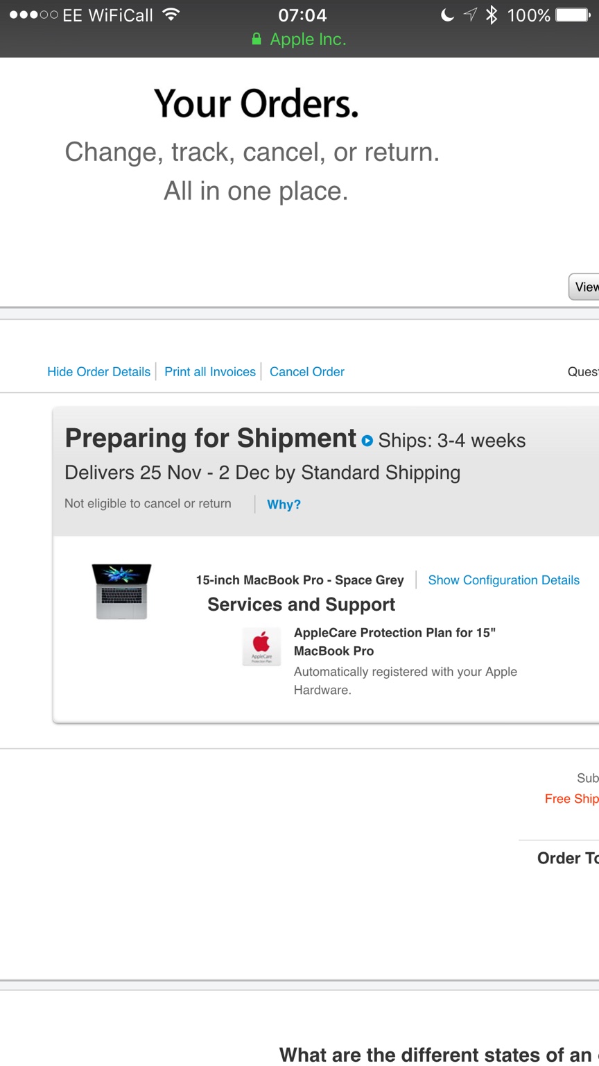Tap the EE WiFiCall carrier label
This screenshot has height=1066, width=599.
[107, 15]
